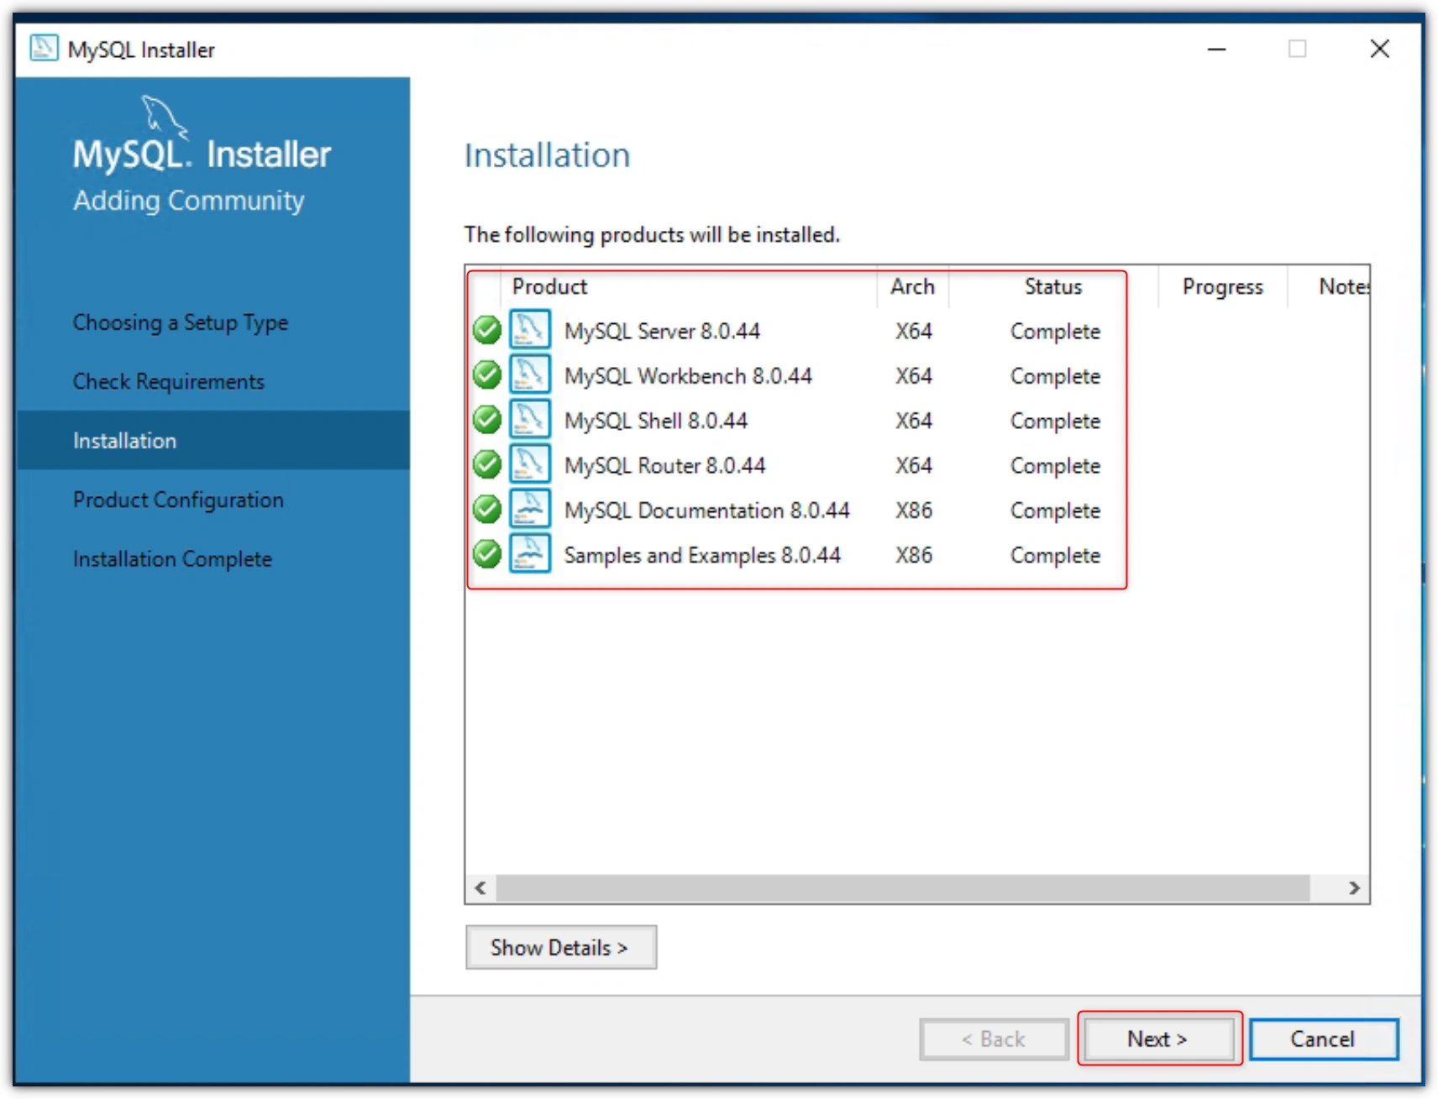Click X86 arch cell of Samples and Examples
Viewport: 1438px width, 1099px height.
[913, 555]
